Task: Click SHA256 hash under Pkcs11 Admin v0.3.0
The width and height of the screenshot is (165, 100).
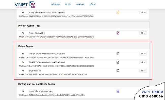Action: point(62,37)
